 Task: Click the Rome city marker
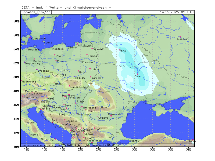30,133
